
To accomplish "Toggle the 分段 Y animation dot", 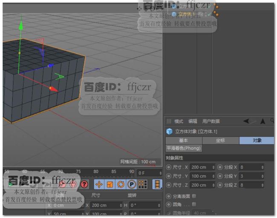I will 220,176.
